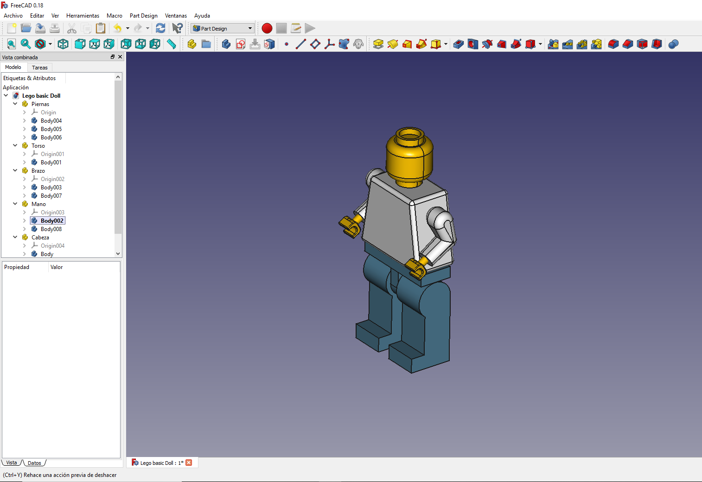Create a datum line

[x=301, y=44]
